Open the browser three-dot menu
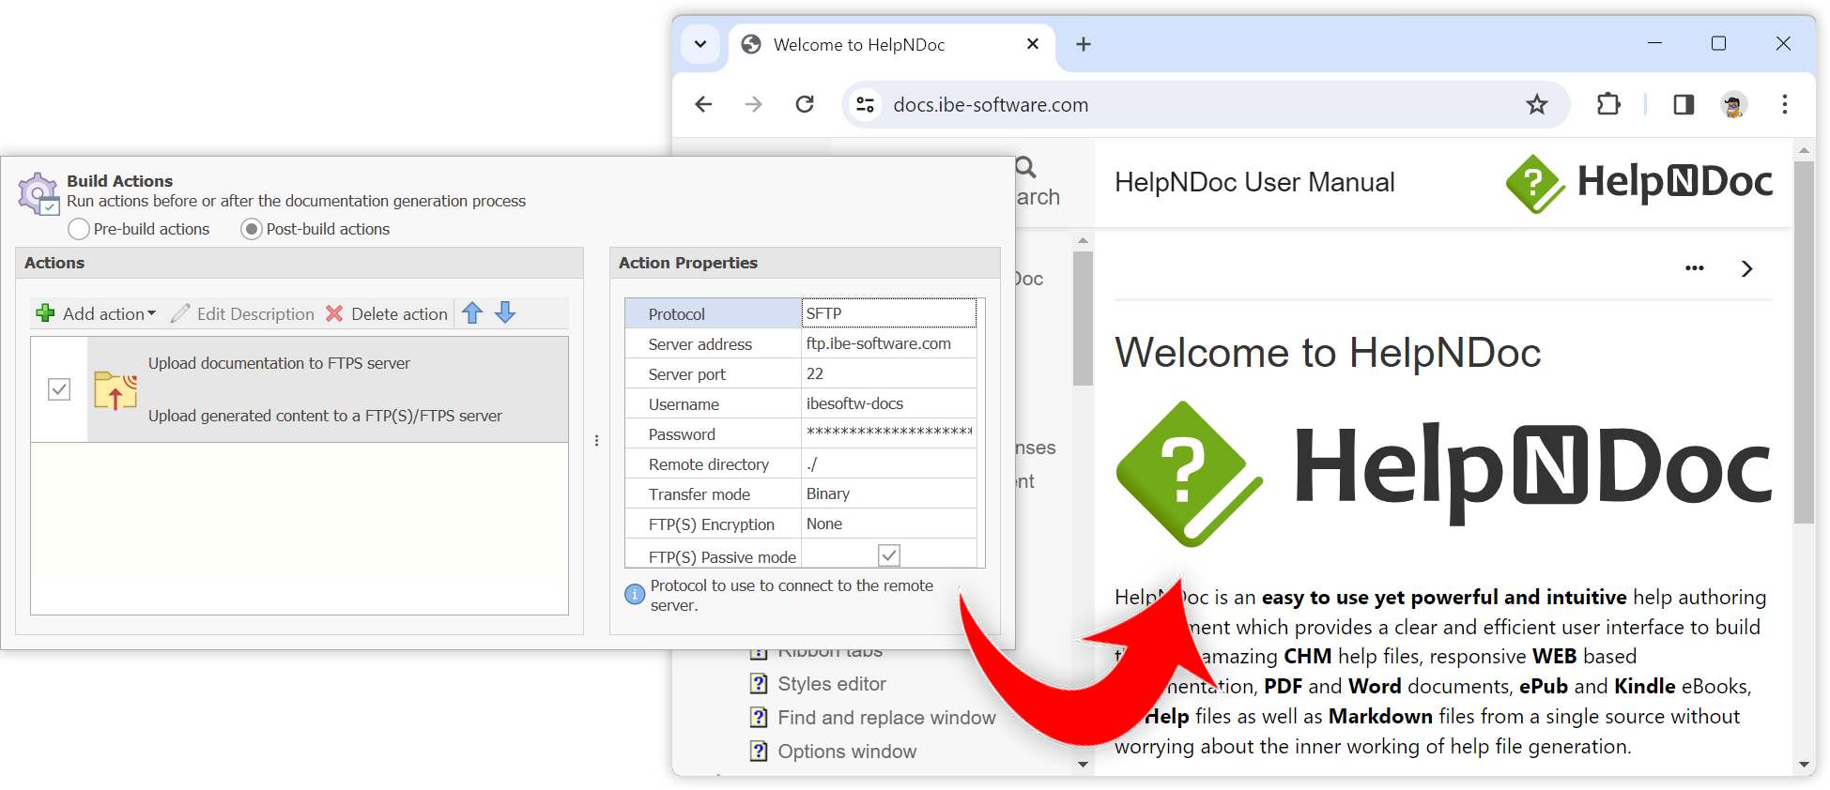 1785,104
